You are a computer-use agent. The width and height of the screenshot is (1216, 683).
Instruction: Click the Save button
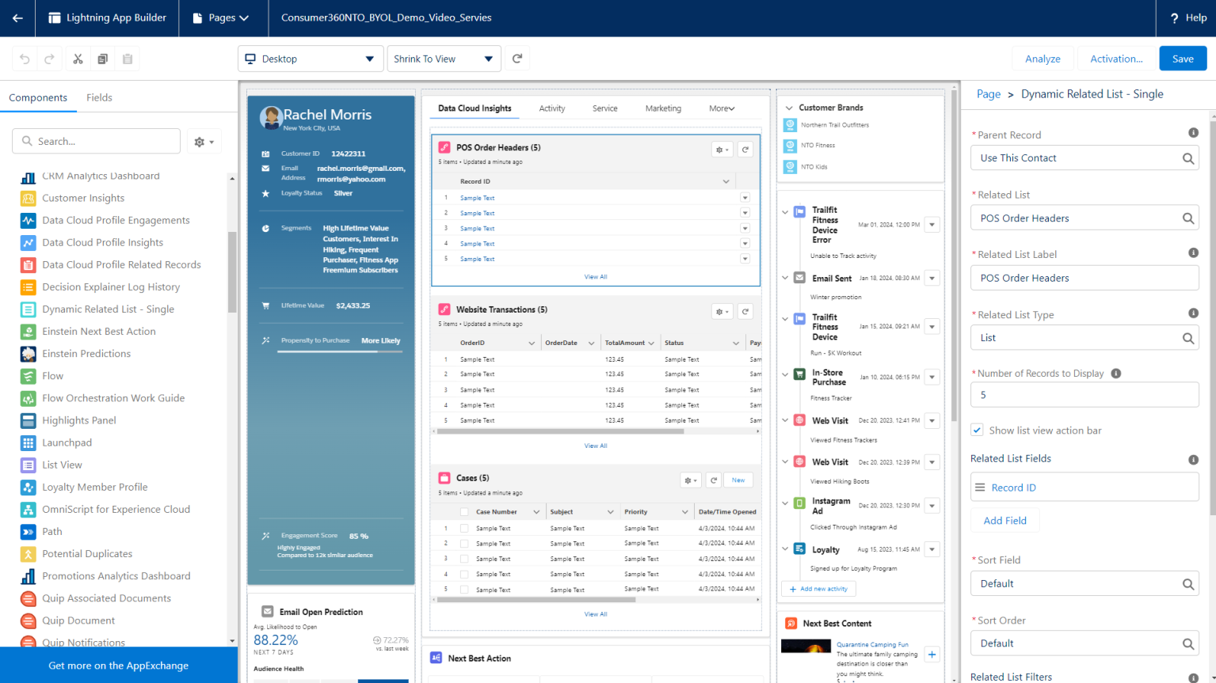click(1183, 58)
